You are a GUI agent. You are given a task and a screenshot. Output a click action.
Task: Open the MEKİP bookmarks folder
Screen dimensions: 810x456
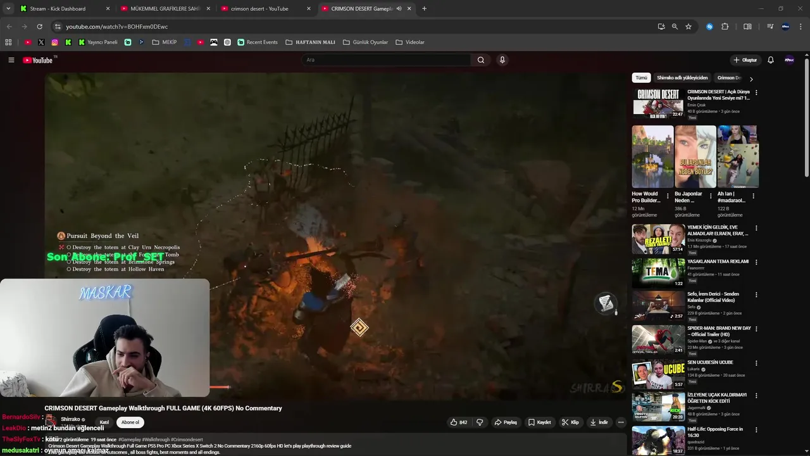tap(165, 42)
